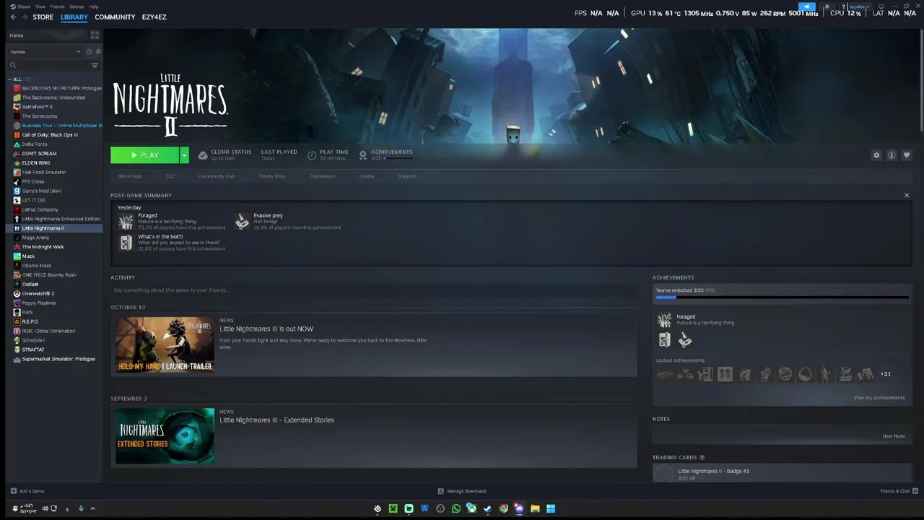Go forward with the right arrow

[24, 17]
